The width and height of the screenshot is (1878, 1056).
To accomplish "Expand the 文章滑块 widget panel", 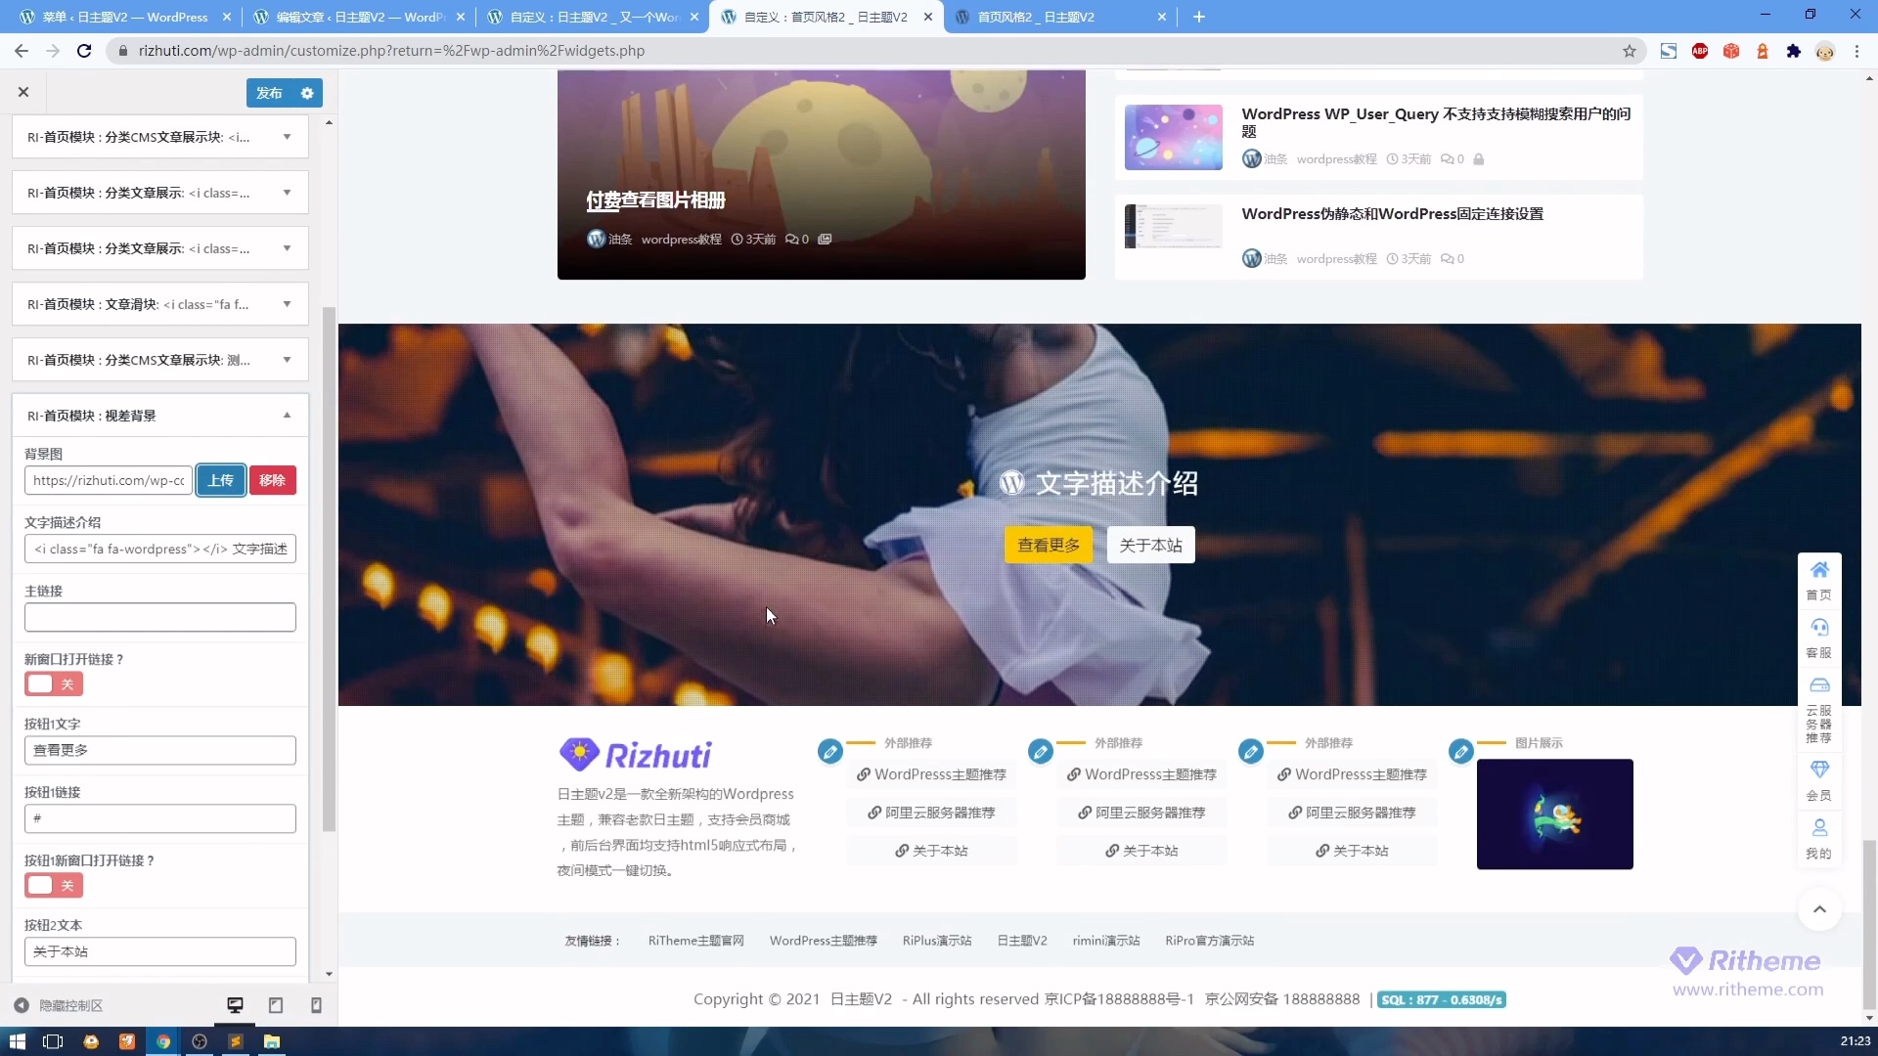I will click(x=287, y=304).
